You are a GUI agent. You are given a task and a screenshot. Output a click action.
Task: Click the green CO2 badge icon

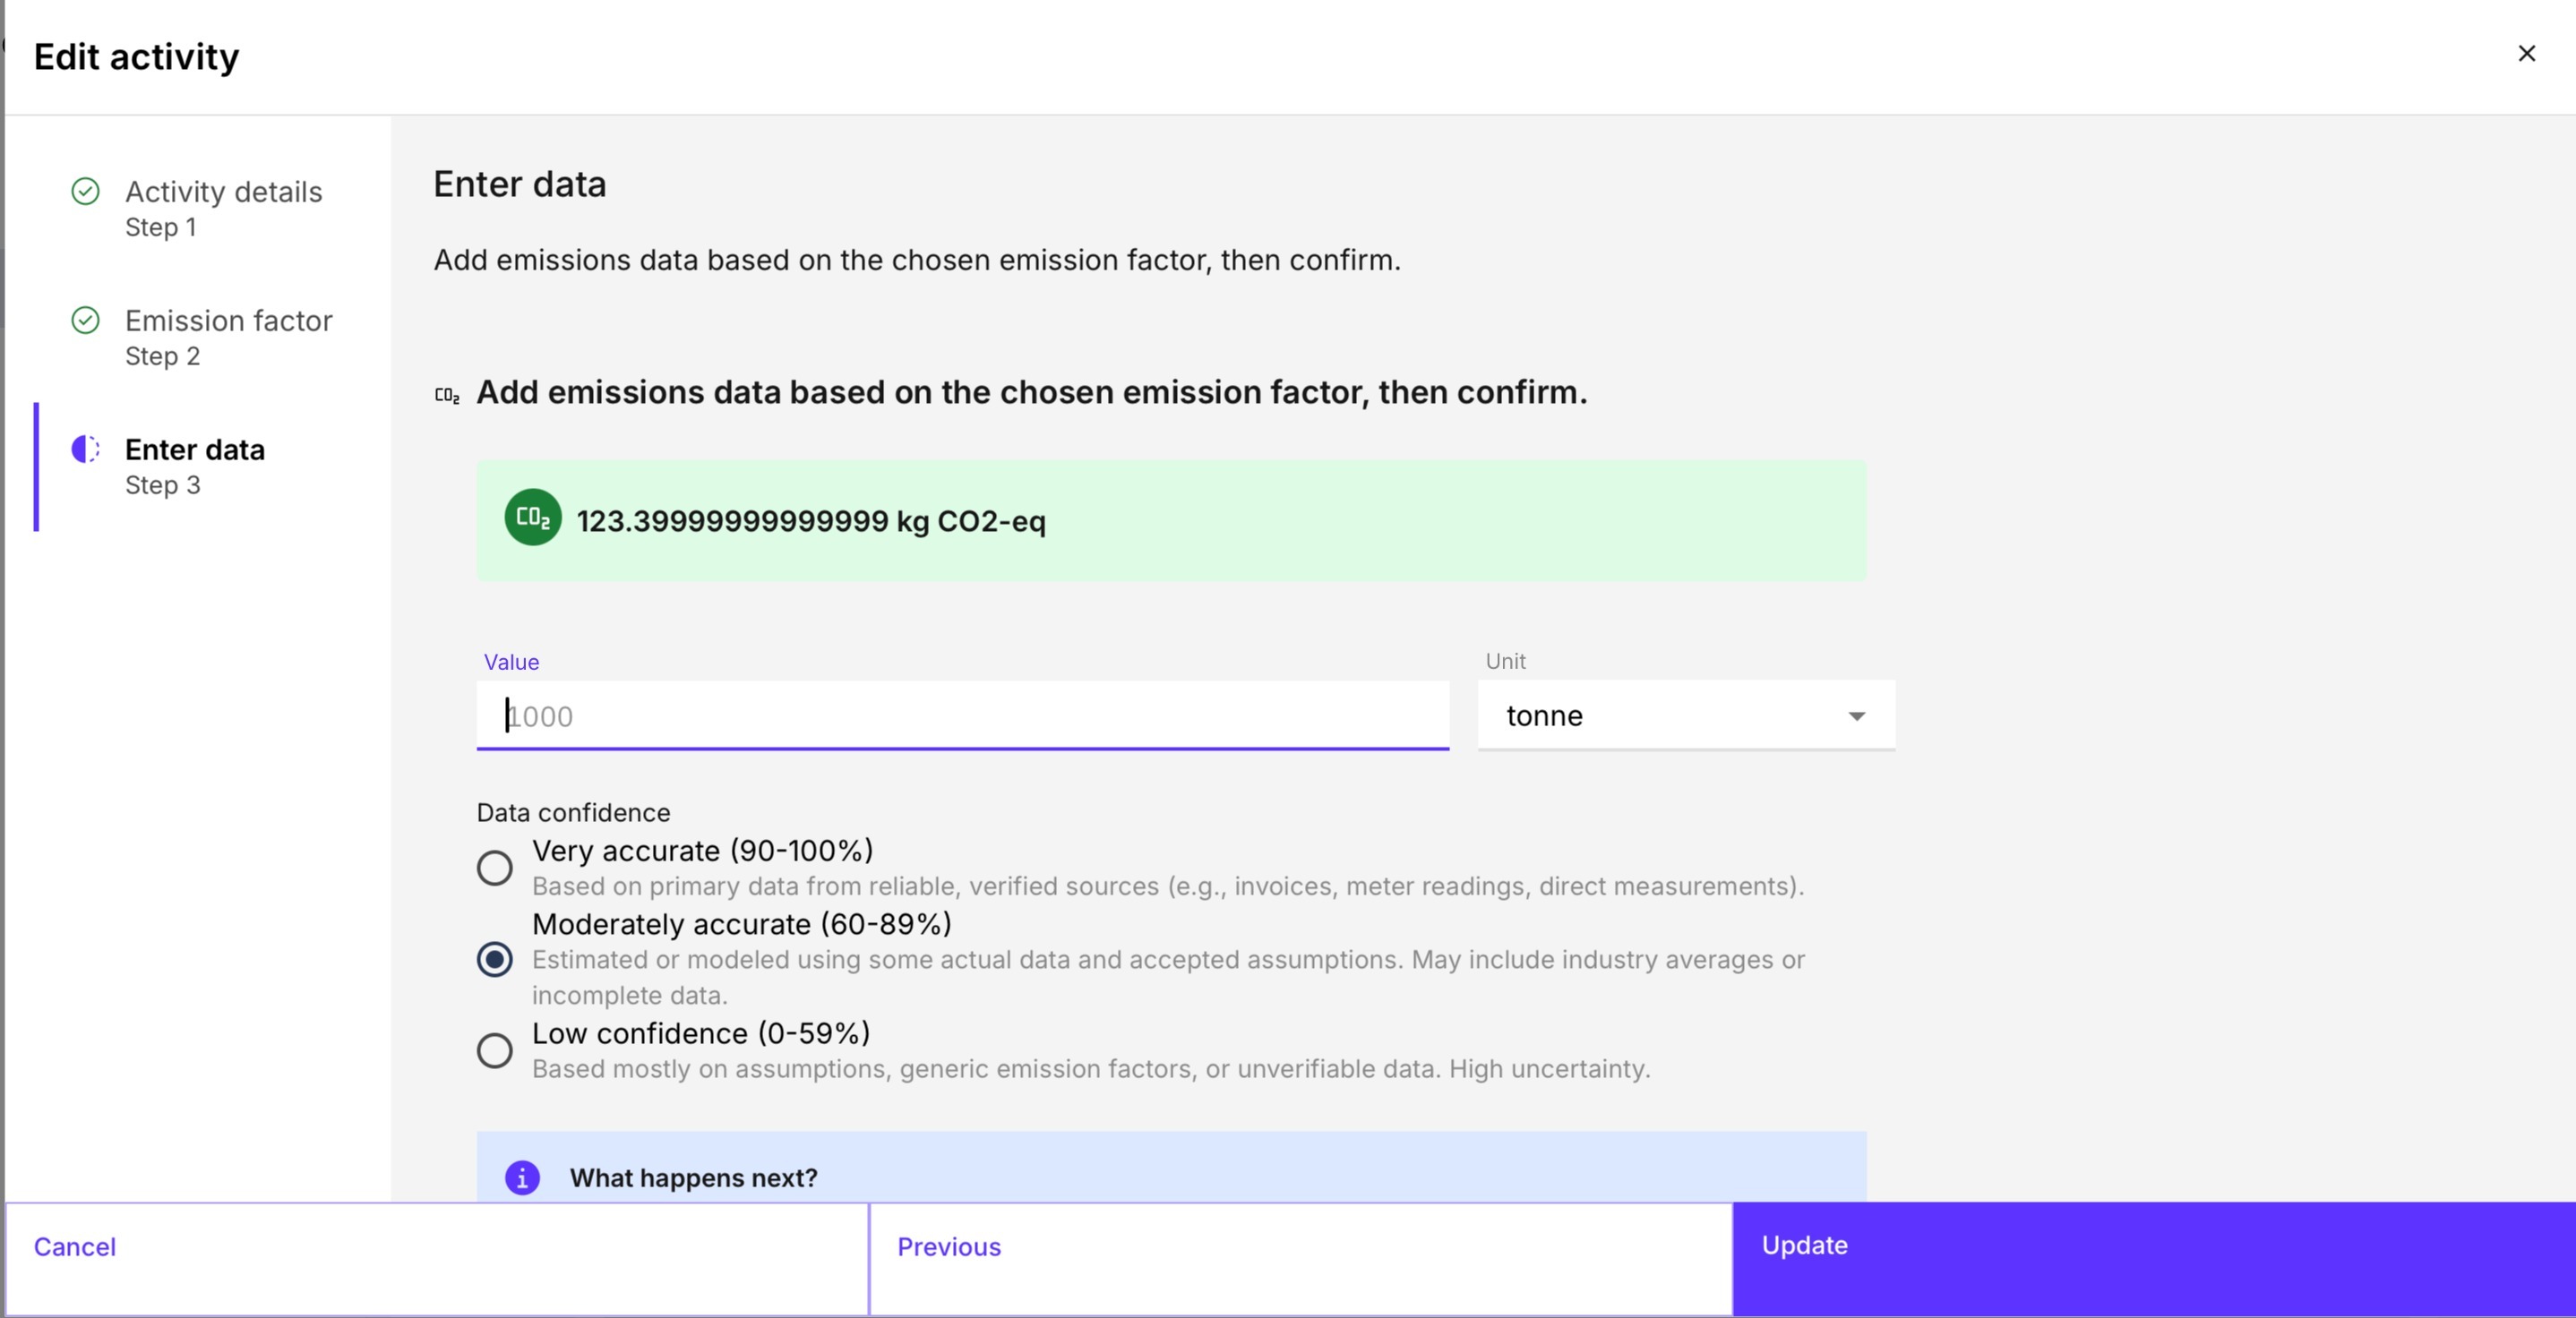click(x=532, y=517)
